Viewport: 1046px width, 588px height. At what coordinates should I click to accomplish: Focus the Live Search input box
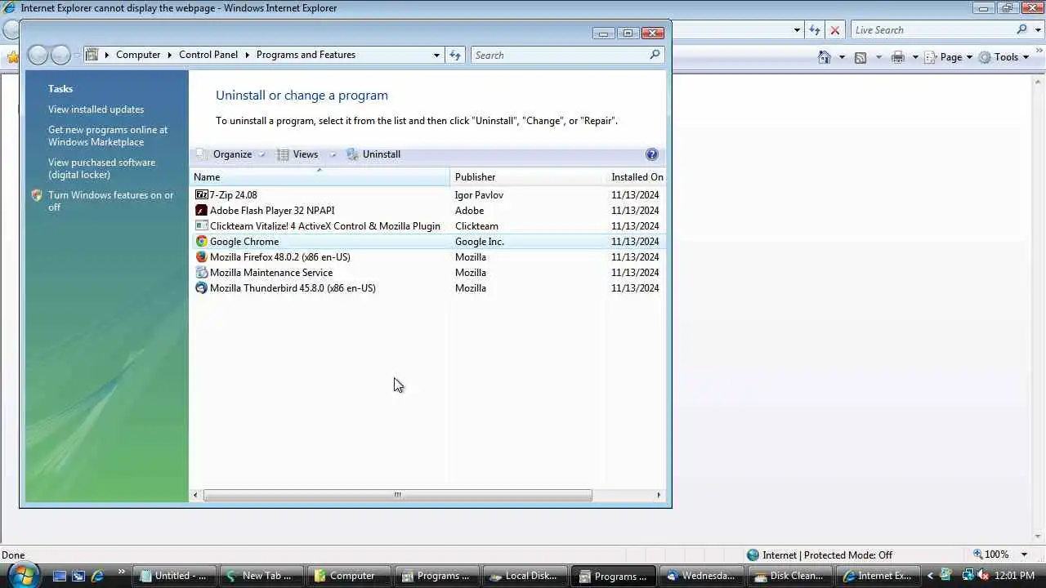(x=932, y=29)
